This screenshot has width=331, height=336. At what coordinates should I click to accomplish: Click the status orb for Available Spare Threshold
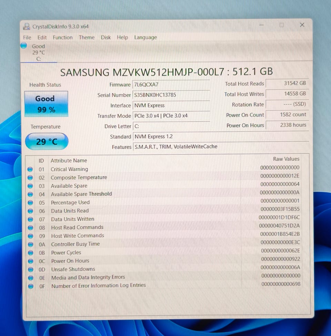click(x=30, y=194)
